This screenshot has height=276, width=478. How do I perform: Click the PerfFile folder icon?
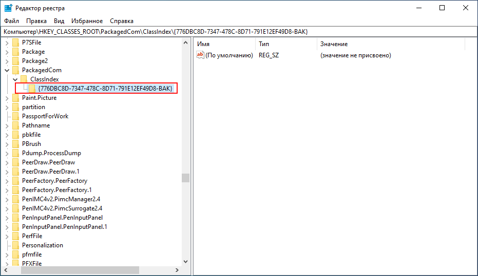point(15,236)
